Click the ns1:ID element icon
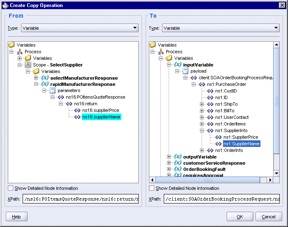Viewport: 288px width, 227px height. [x=210, y=98]
